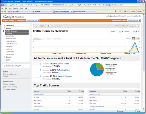
Task: Click the Conversion University help icon
Action: tap(4, 87)
